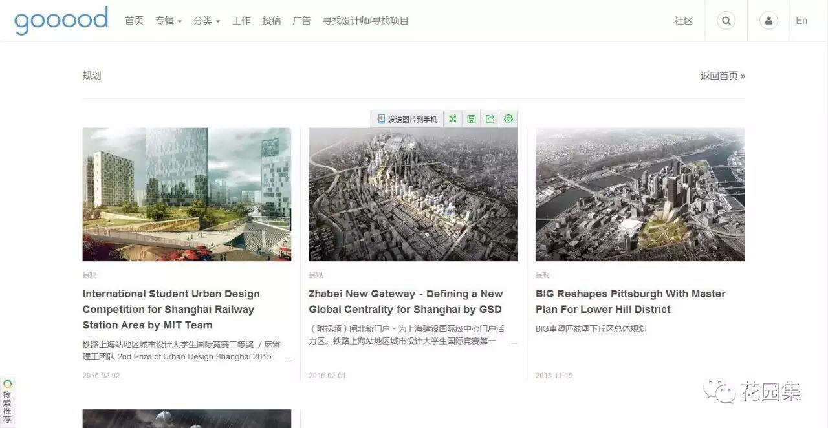
Task: Expand the 专辑 dropdown menu
Action: click(168, 21)
